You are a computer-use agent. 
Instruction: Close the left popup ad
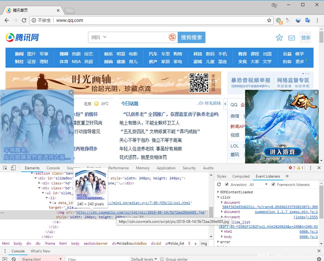tap(71, 92)
